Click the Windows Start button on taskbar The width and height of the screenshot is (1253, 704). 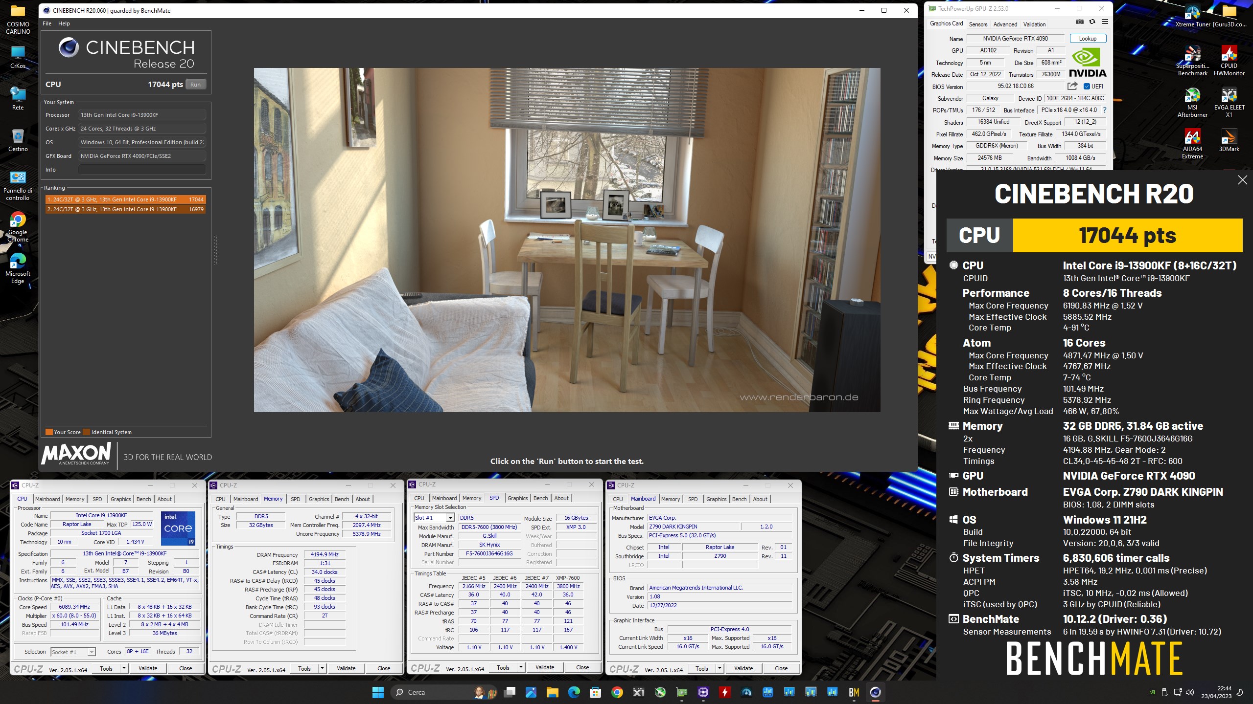[x=378, y=692]
